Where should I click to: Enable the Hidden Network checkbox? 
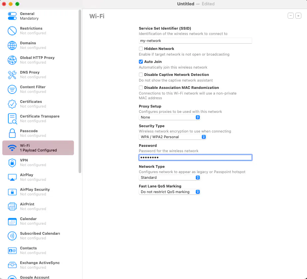pyautogui.click(x=141, y=49)
